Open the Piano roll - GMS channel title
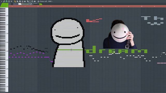Image resolution: width=166 pixels, height=93 pixels. click(46, 1)
